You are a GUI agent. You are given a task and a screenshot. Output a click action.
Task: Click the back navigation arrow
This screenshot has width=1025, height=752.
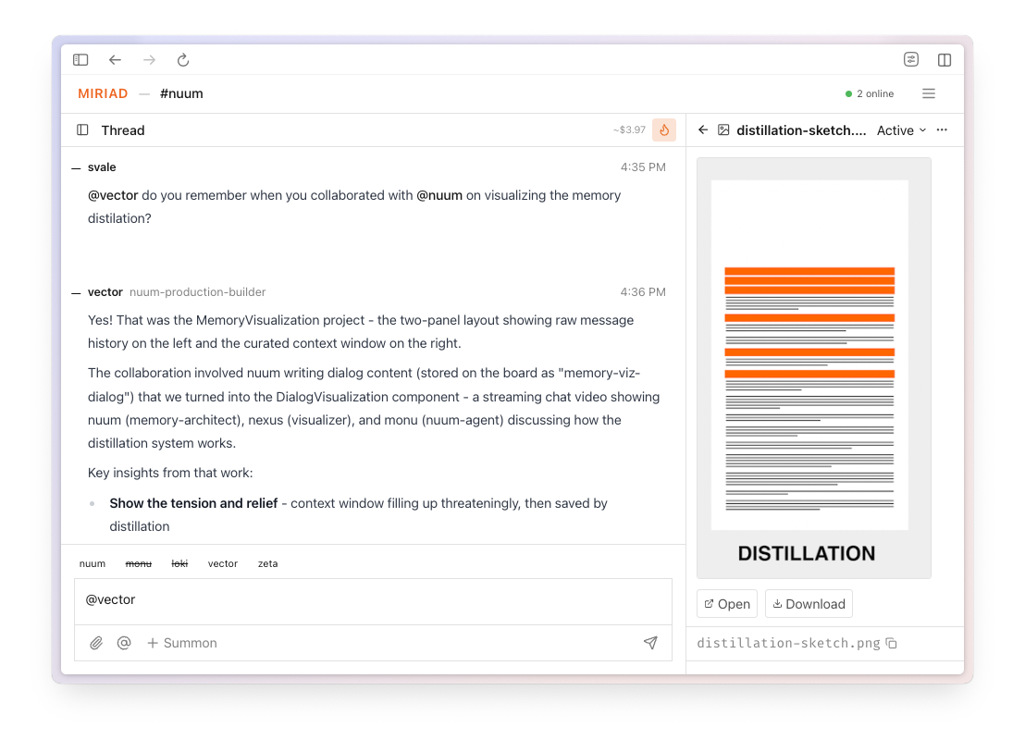[115, 59]
